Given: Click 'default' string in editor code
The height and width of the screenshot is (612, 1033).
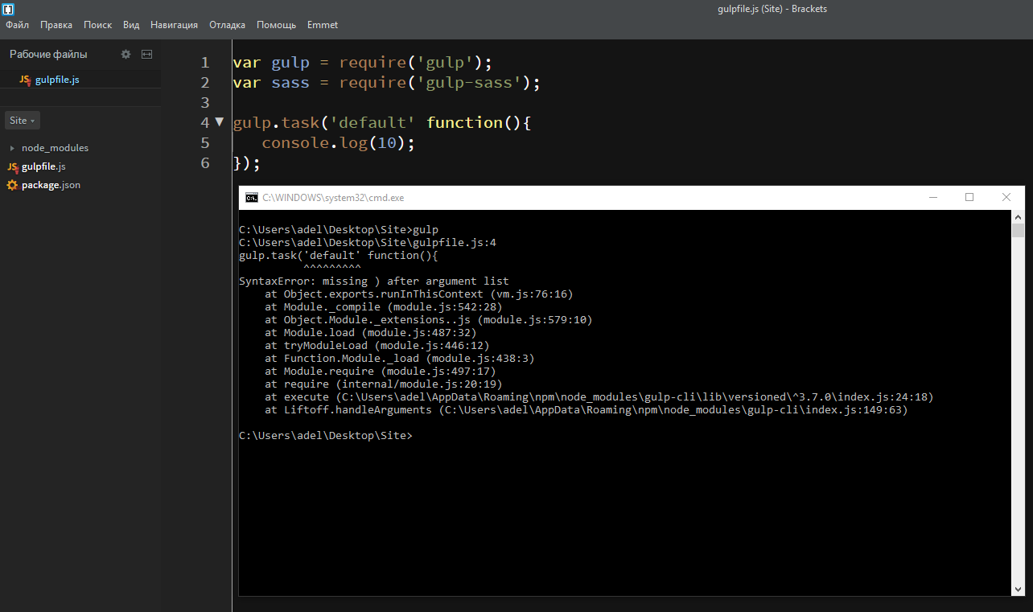Looking at the screenshot, I should point(371,123).
